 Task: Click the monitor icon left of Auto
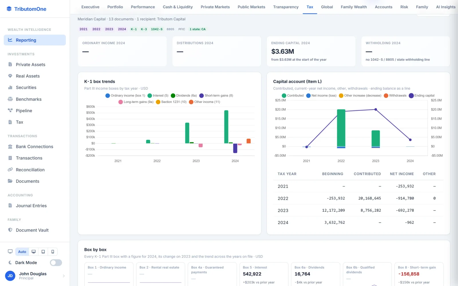click(10, 252)
